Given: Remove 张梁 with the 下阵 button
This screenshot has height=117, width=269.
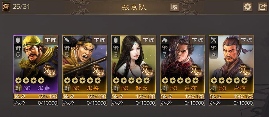Looking at the screenshot, I should [100, 40].
